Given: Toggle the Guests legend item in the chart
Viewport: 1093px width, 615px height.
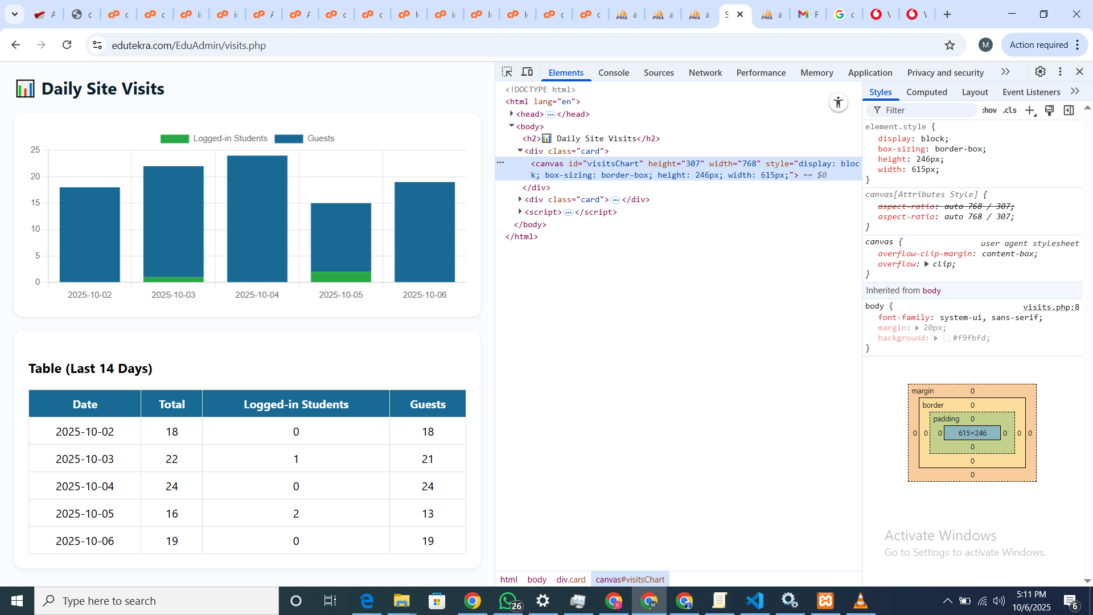Looking at the screenshot, I should click(305, 138).
